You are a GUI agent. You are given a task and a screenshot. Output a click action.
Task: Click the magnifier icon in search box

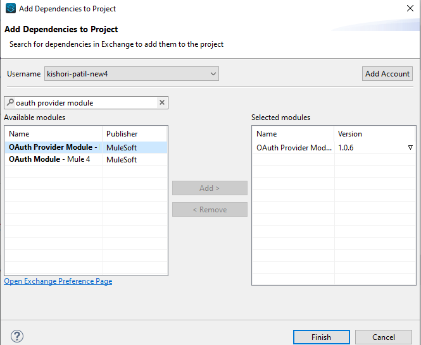[10, 102]
